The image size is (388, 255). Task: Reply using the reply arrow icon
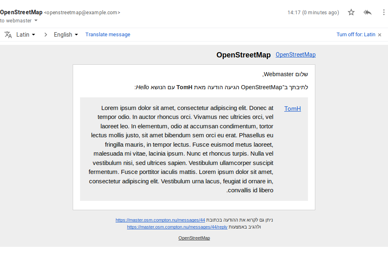tap(368, 12)
